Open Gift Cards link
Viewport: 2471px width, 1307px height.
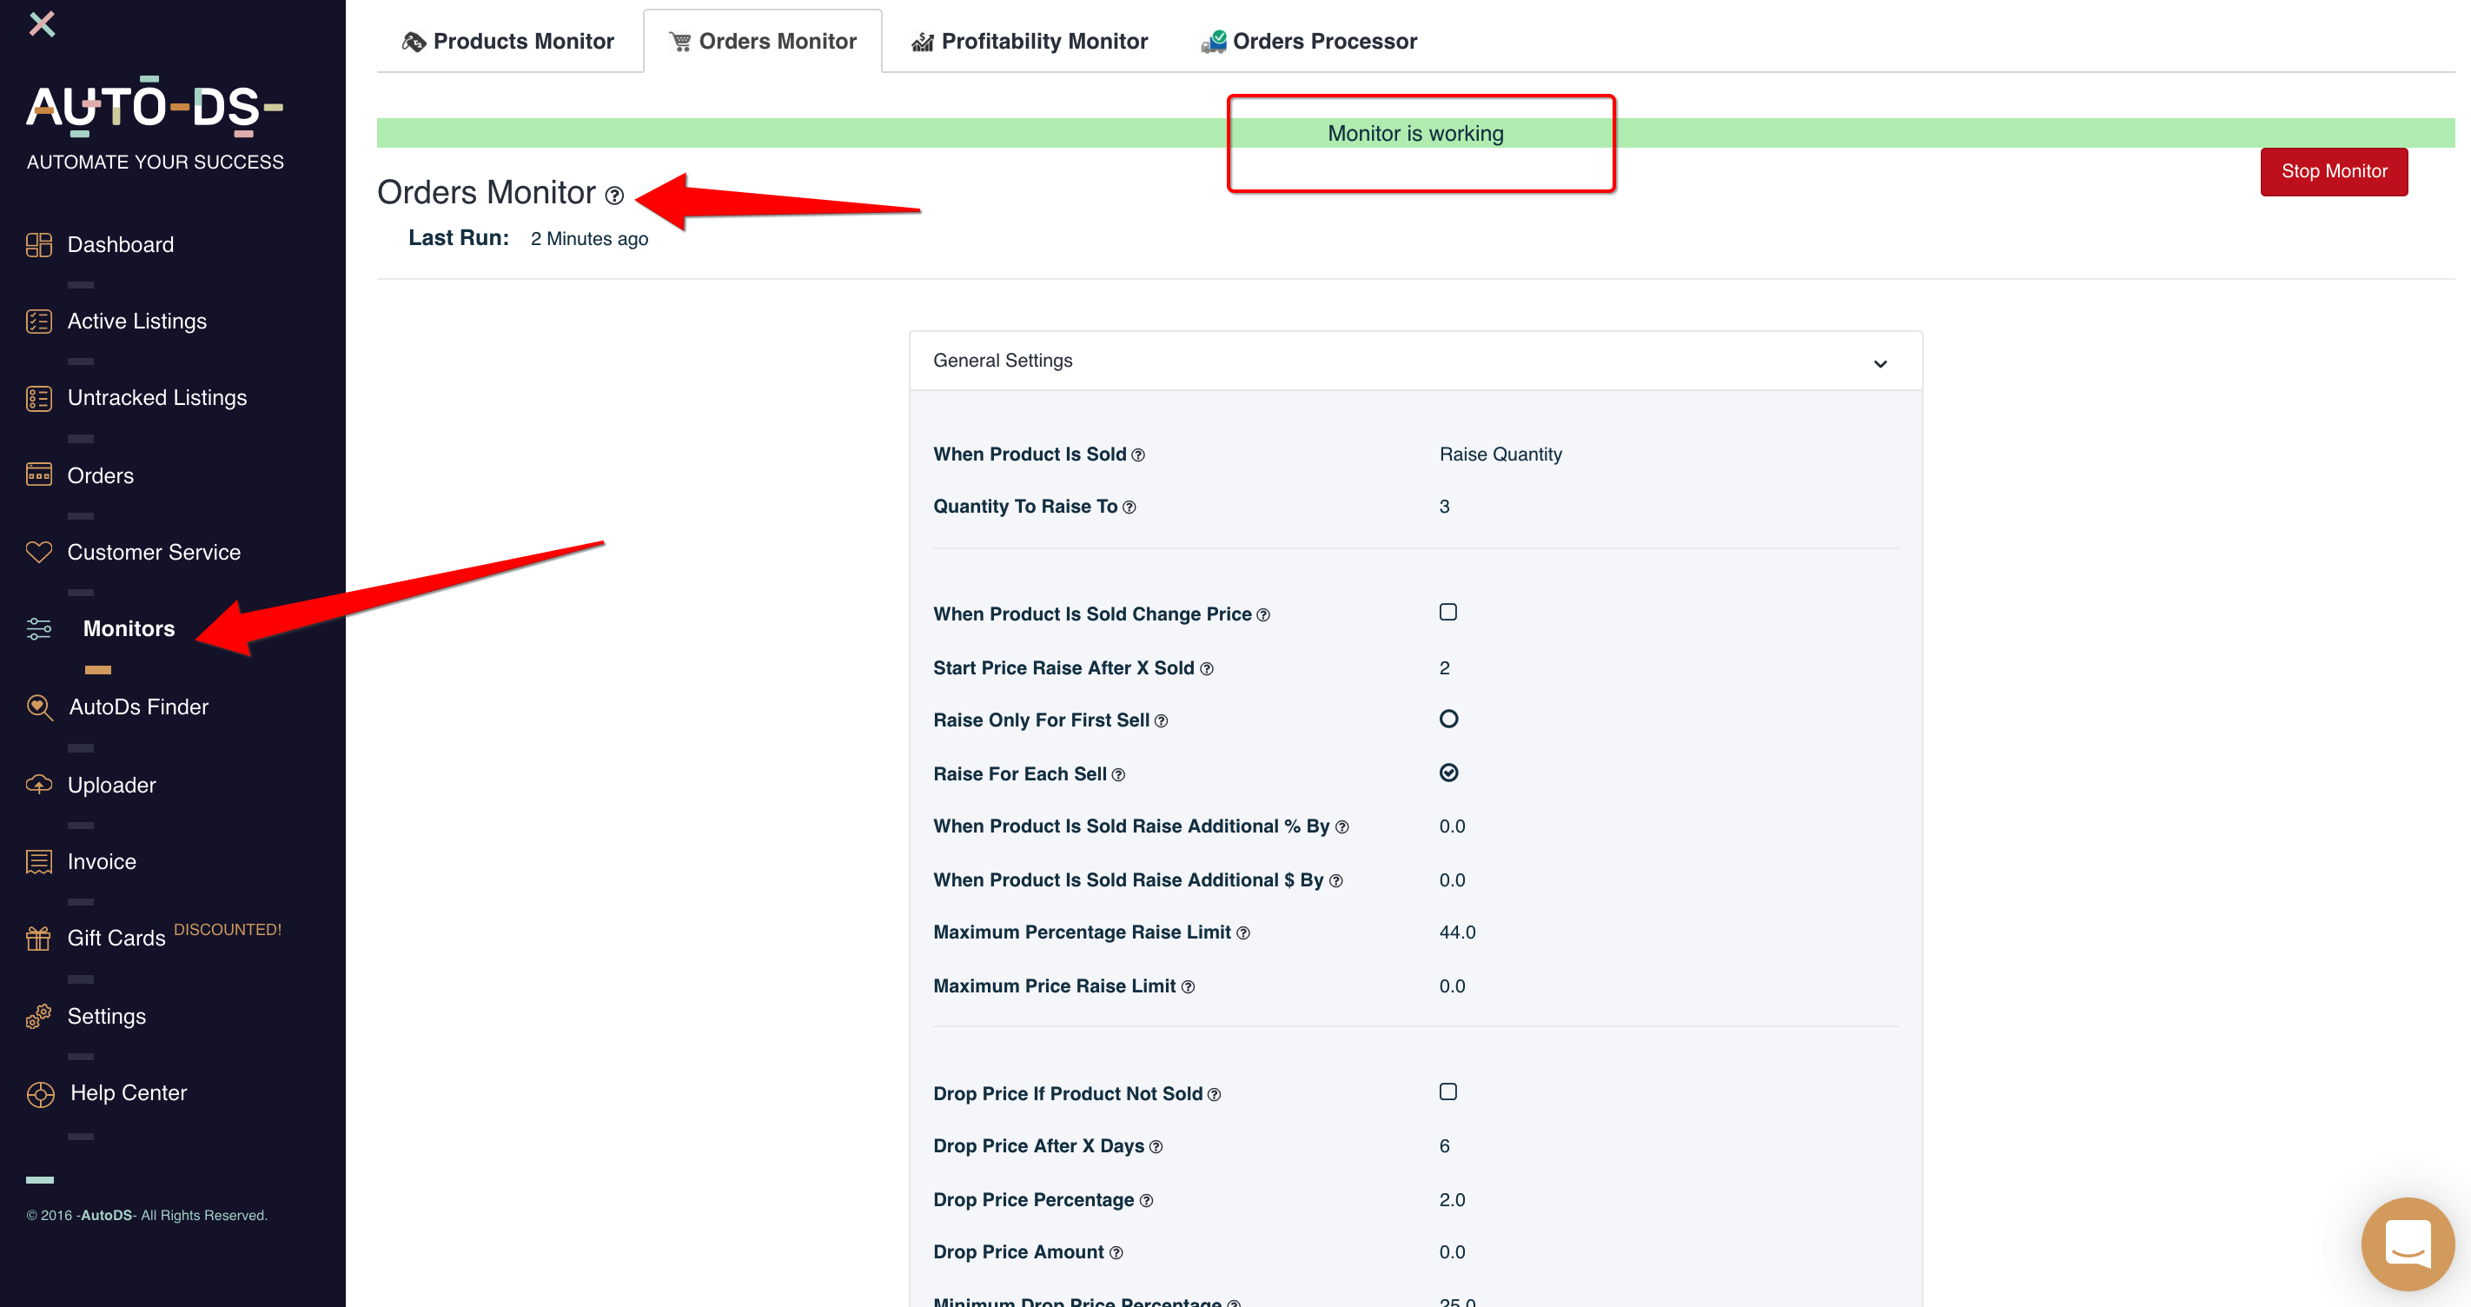(116, 939)
